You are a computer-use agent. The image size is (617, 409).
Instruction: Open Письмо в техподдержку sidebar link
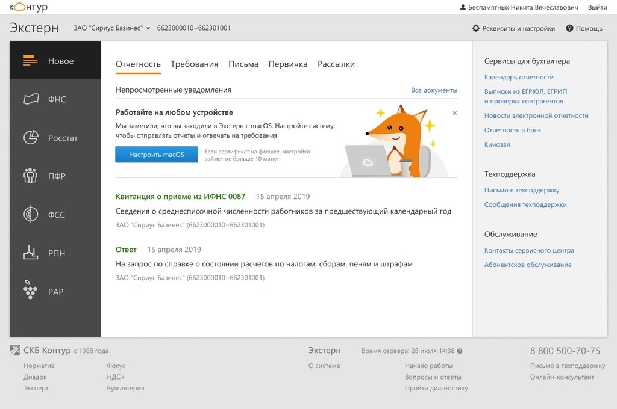tap(522, 190)
